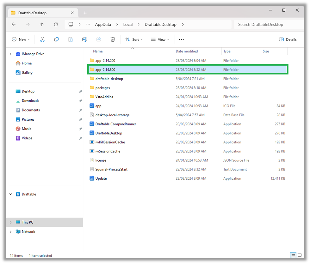Open the Sort dropdown
Screen dimensions: 310x264
tap(134, 39)
